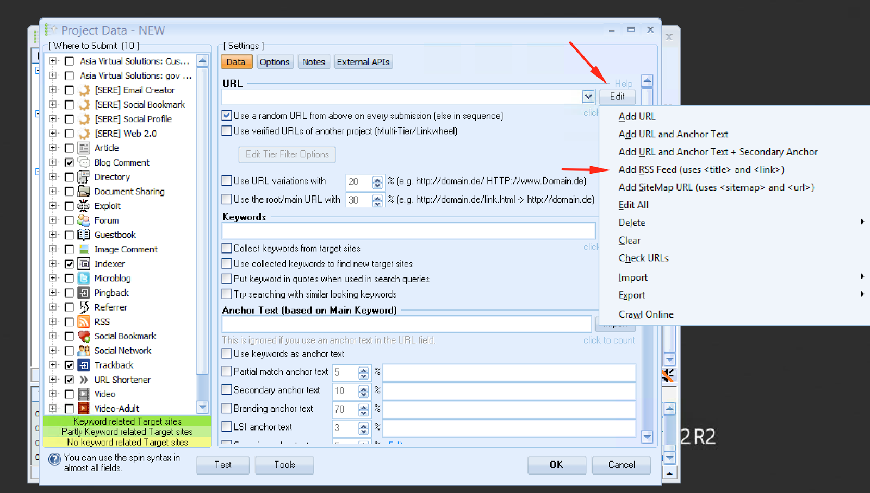Viewport: 870px width, 493px height.
Task: Click the Secondary anchor text input field
Action: [509, 391]
